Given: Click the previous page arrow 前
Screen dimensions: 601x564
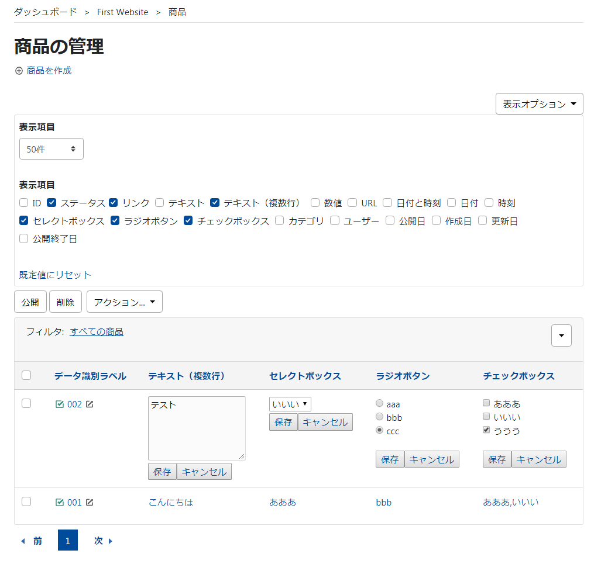Looking at the screenshot, I should [x=32, y=541].
